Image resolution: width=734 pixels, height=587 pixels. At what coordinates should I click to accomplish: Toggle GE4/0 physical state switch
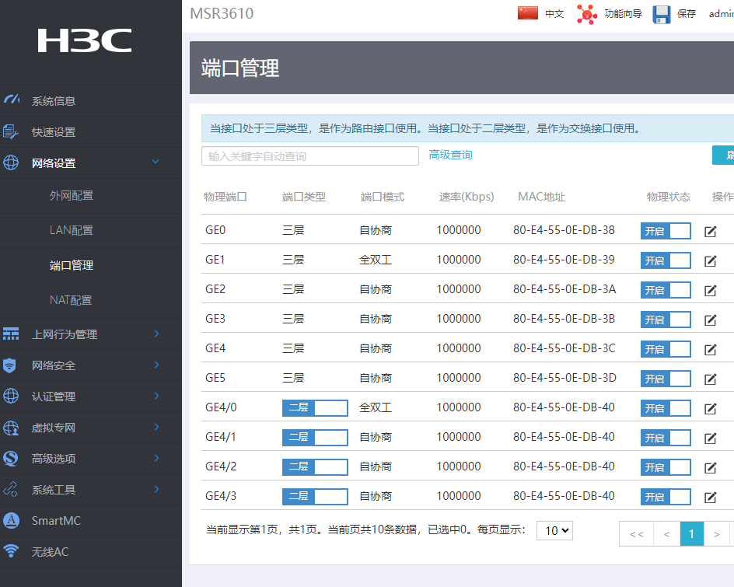(x=666, y=407)
